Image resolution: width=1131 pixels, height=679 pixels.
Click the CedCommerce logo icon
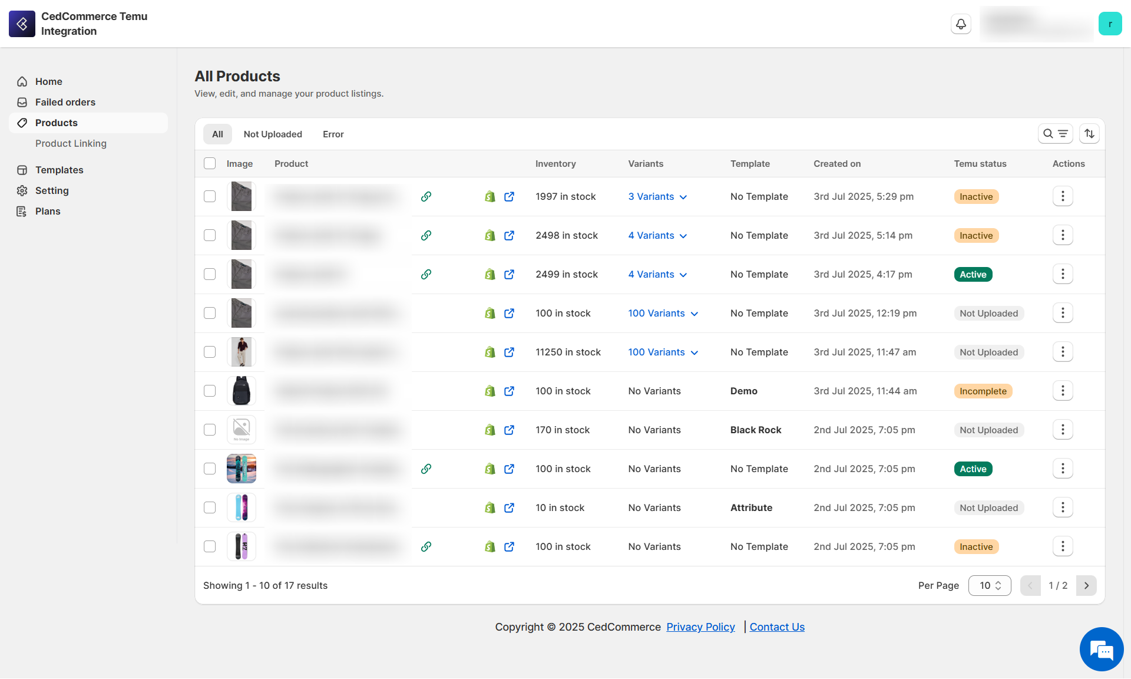coord(22,24)
